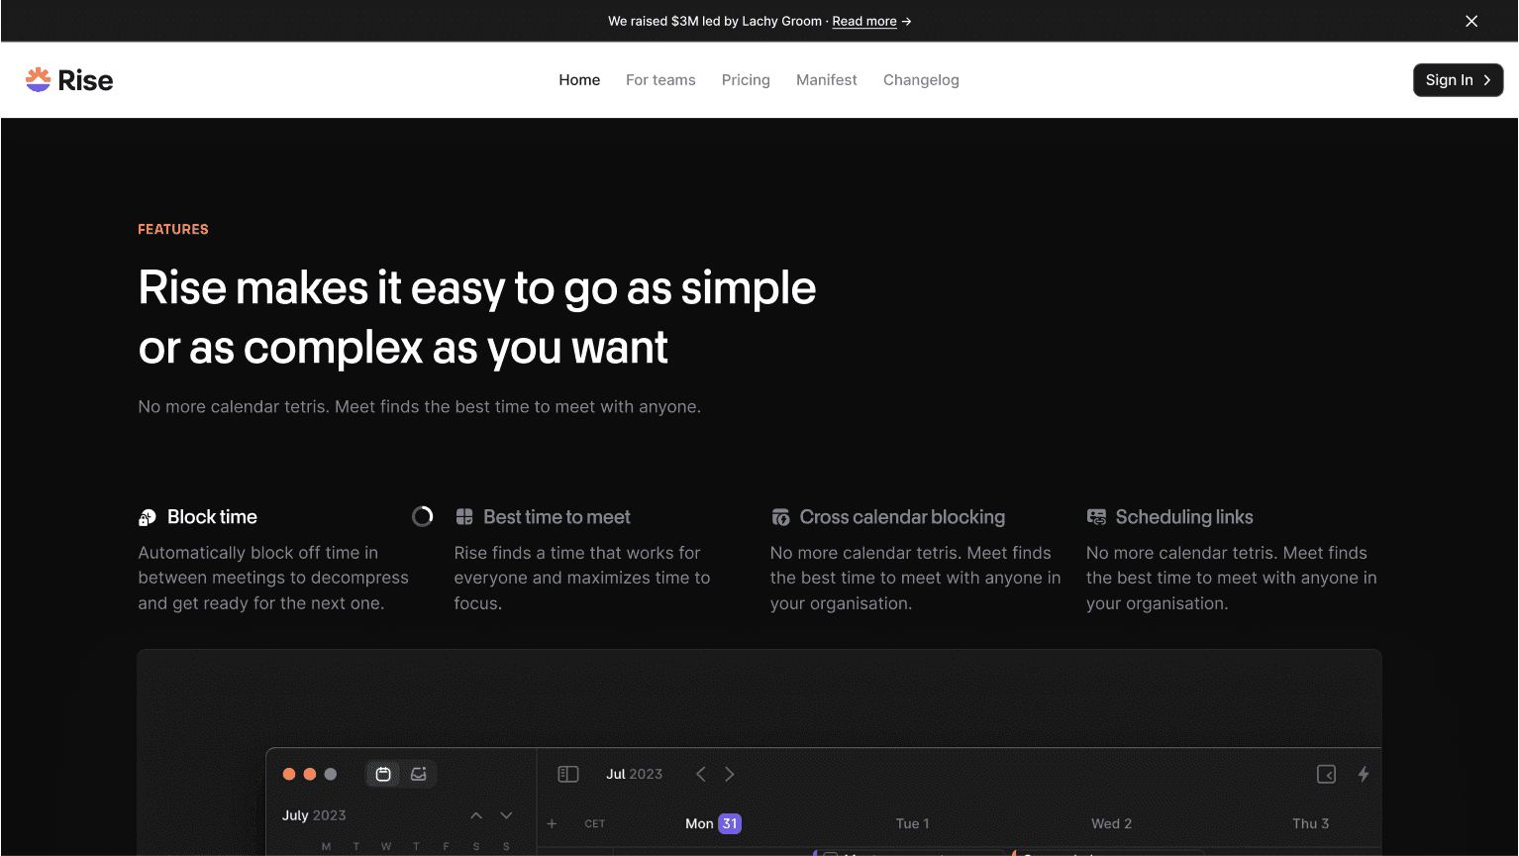The height and width of the screenshot is (856, 1519).
Task: Click the Scheduling links icon
Action: [x=1096, y=517]
